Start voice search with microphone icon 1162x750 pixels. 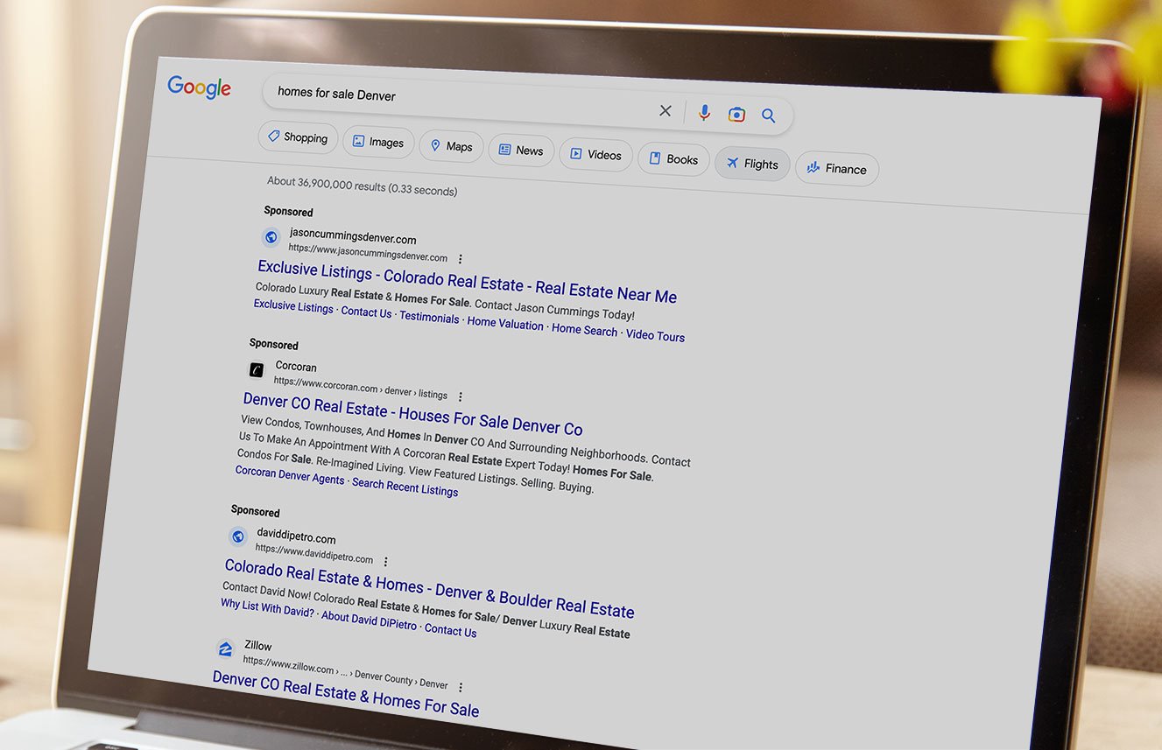[x=704, y=112]
